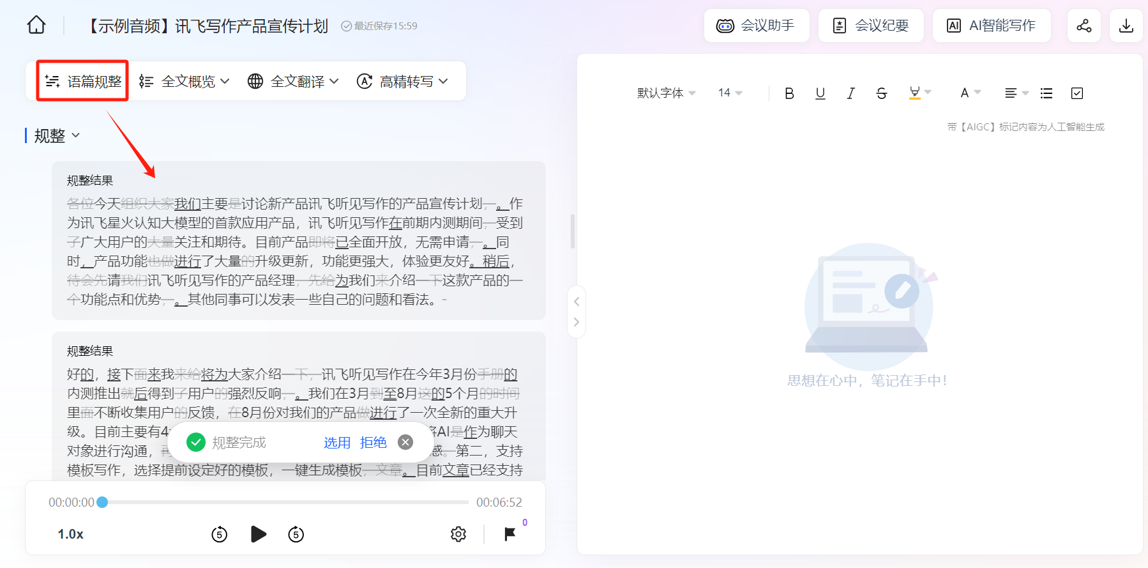Toggle underline text formatting
The width and height of the screenshot is (1148, 568).
click(820, 93)
